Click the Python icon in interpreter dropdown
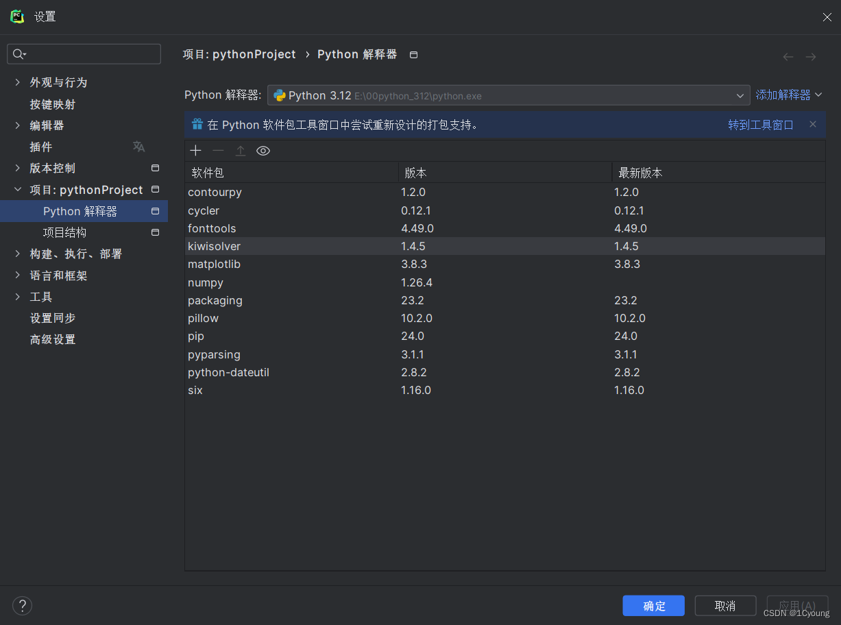 (x=280, y=95)
